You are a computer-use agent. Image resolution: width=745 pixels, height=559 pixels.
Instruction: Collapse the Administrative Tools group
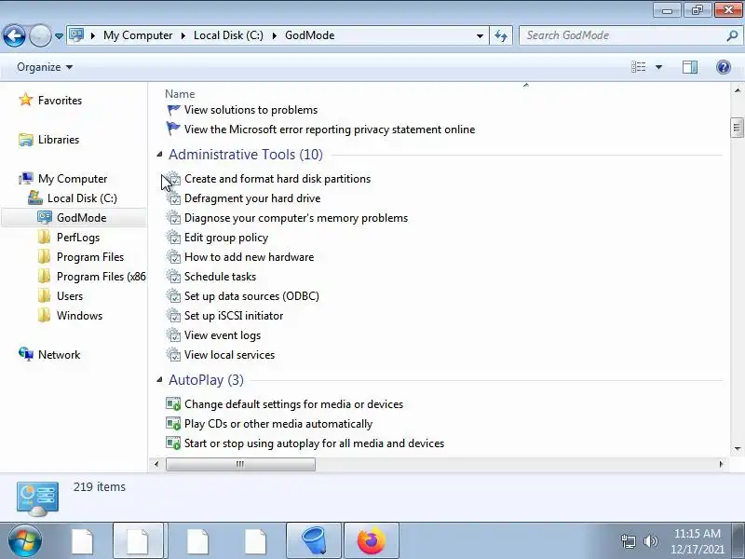(159, 154)
